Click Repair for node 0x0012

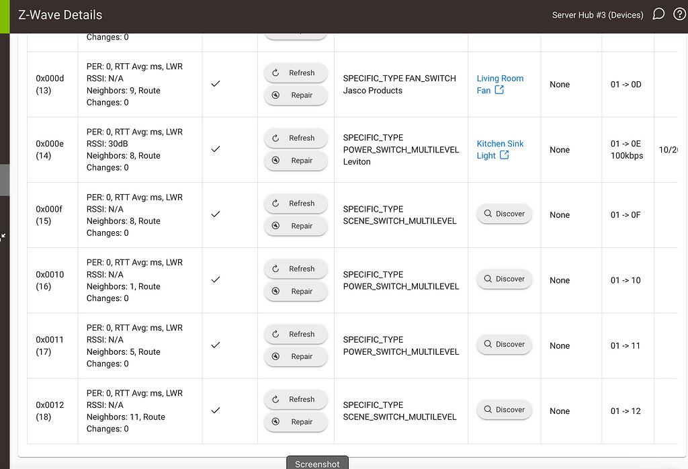296,422
